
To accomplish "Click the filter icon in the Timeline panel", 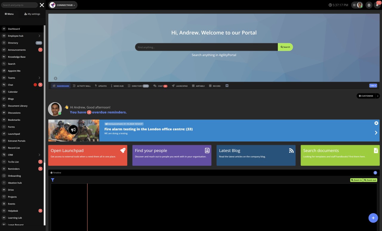I will click(53, 180).
